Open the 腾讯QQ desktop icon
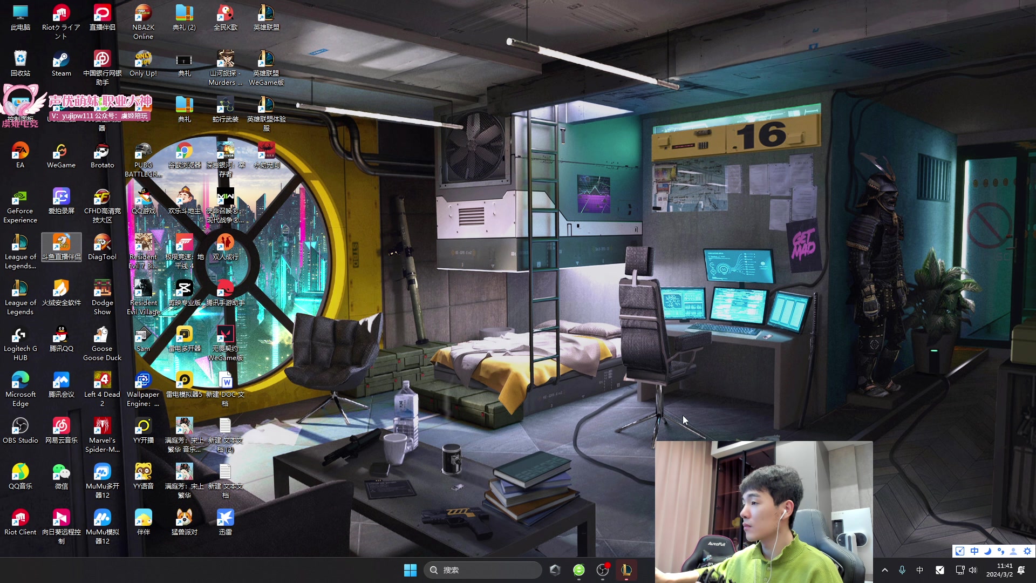The height and width of the screenshot is (583, 1036). (x=61, y=340)
